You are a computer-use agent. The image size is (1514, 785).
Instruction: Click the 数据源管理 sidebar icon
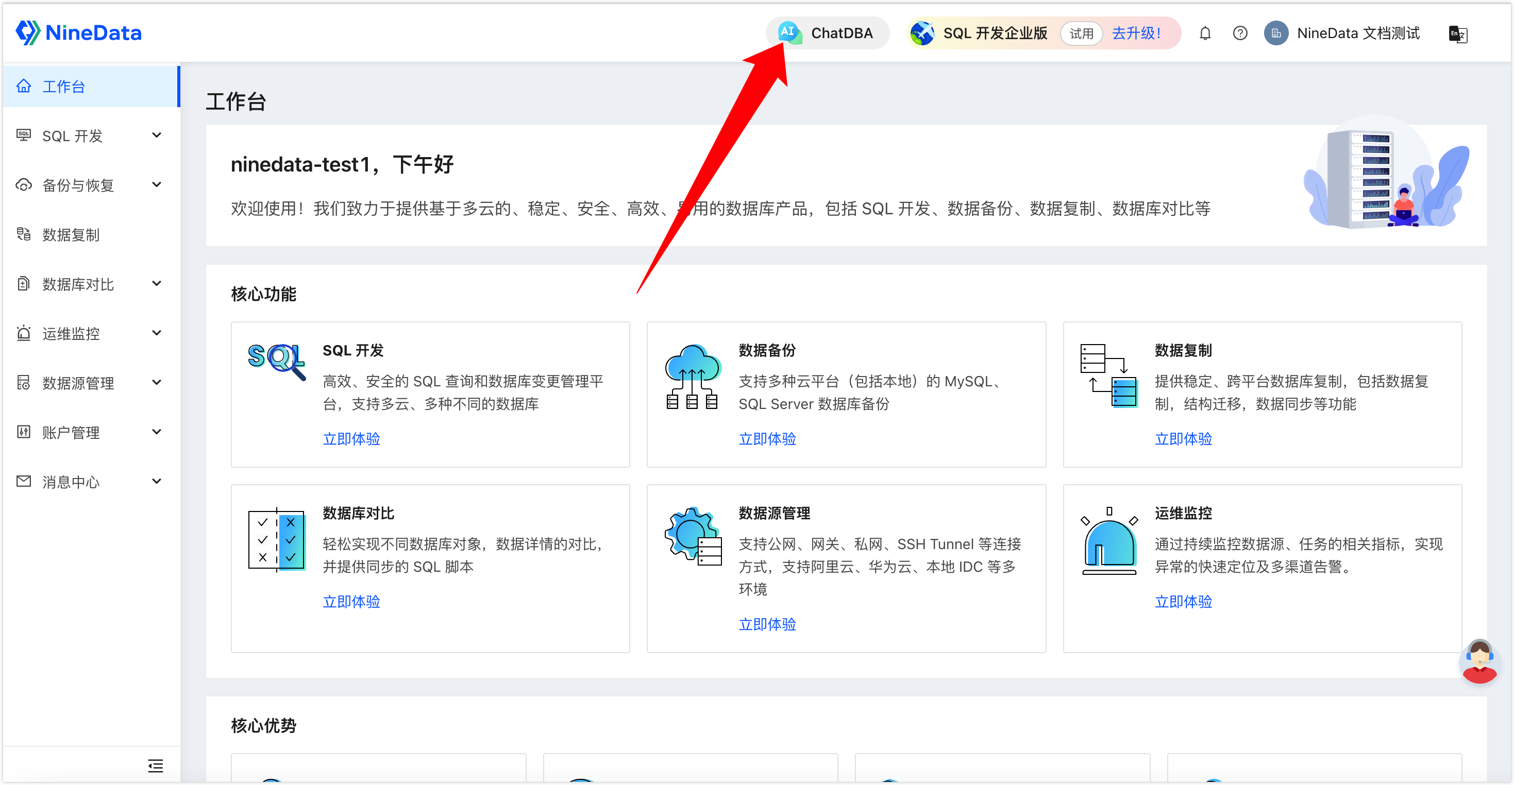(24, 383)
